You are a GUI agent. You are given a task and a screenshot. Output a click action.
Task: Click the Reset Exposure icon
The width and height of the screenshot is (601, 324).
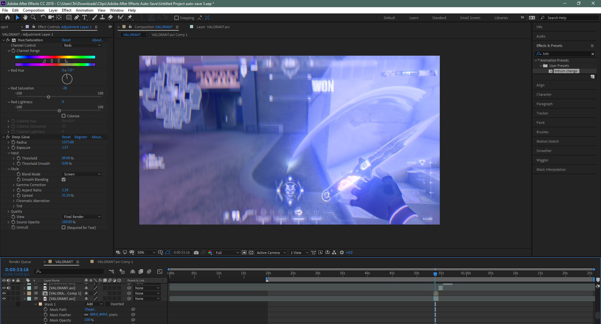(x=342, y=253)
